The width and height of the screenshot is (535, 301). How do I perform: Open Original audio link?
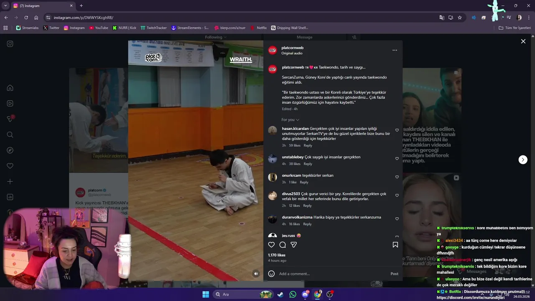pyautogui.click(x=292, y=54)
